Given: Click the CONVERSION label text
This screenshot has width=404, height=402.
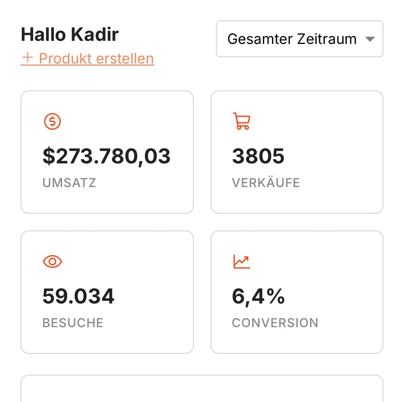Looking at the screenshot, I should click(x=275, y=323).
